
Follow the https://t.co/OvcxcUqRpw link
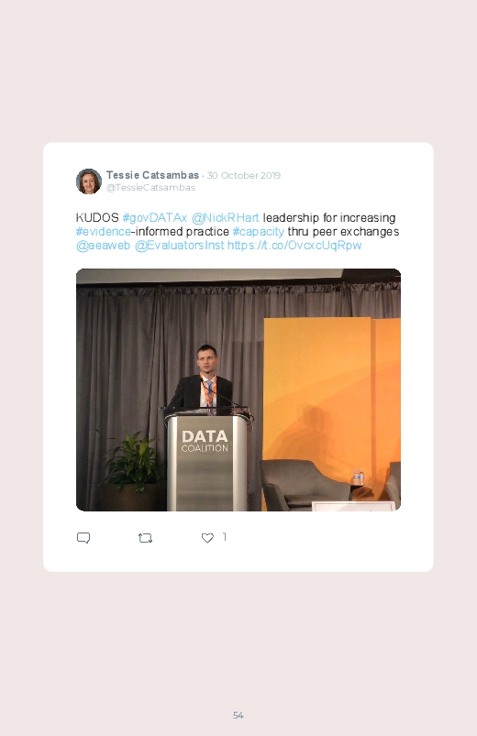[294, 245]
